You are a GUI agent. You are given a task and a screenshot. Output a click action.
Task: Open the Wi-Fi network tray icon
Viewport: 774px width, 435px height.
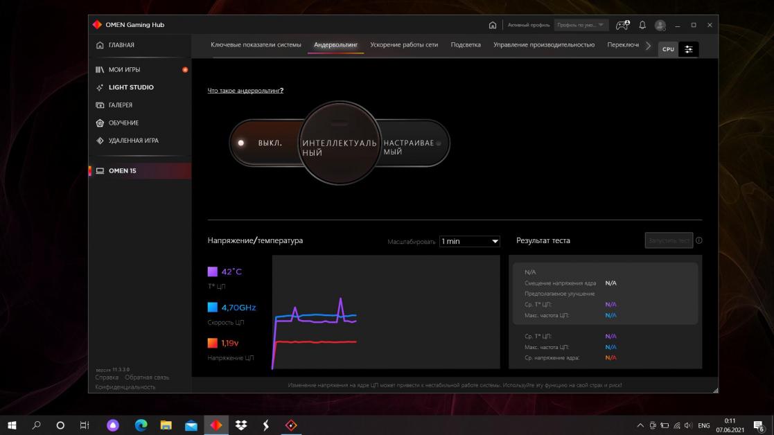click(x=677, y=425)
